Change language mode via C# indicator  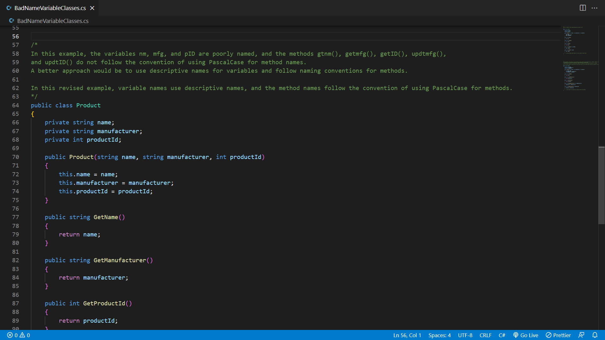point(502,335)
